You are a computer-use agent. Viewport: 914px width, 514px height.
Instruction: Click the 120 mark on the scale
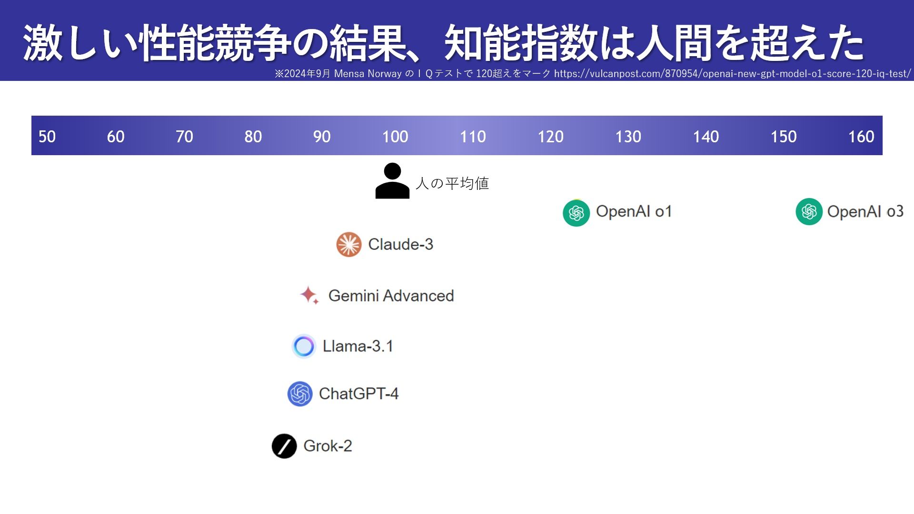550,137
